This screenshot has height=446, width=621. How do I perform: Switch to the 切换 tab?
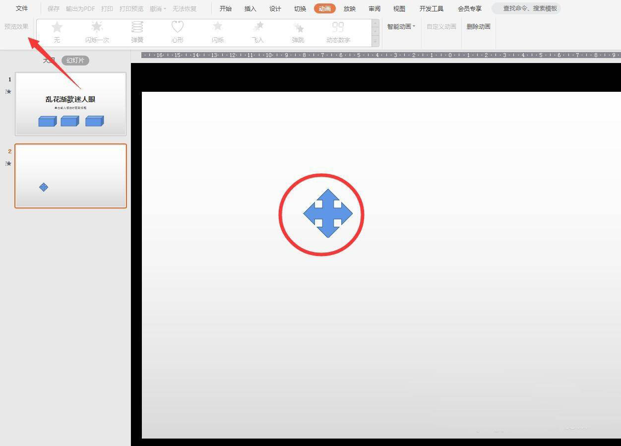300,9
